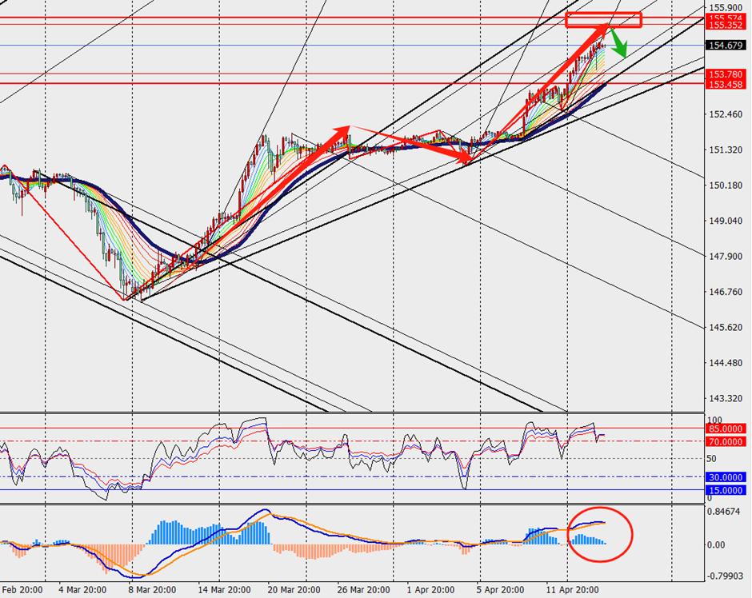Viewport: 752px width, 598px height.
Task: Click the MACD 0.84674 scale label
Action: pos(722,512)
